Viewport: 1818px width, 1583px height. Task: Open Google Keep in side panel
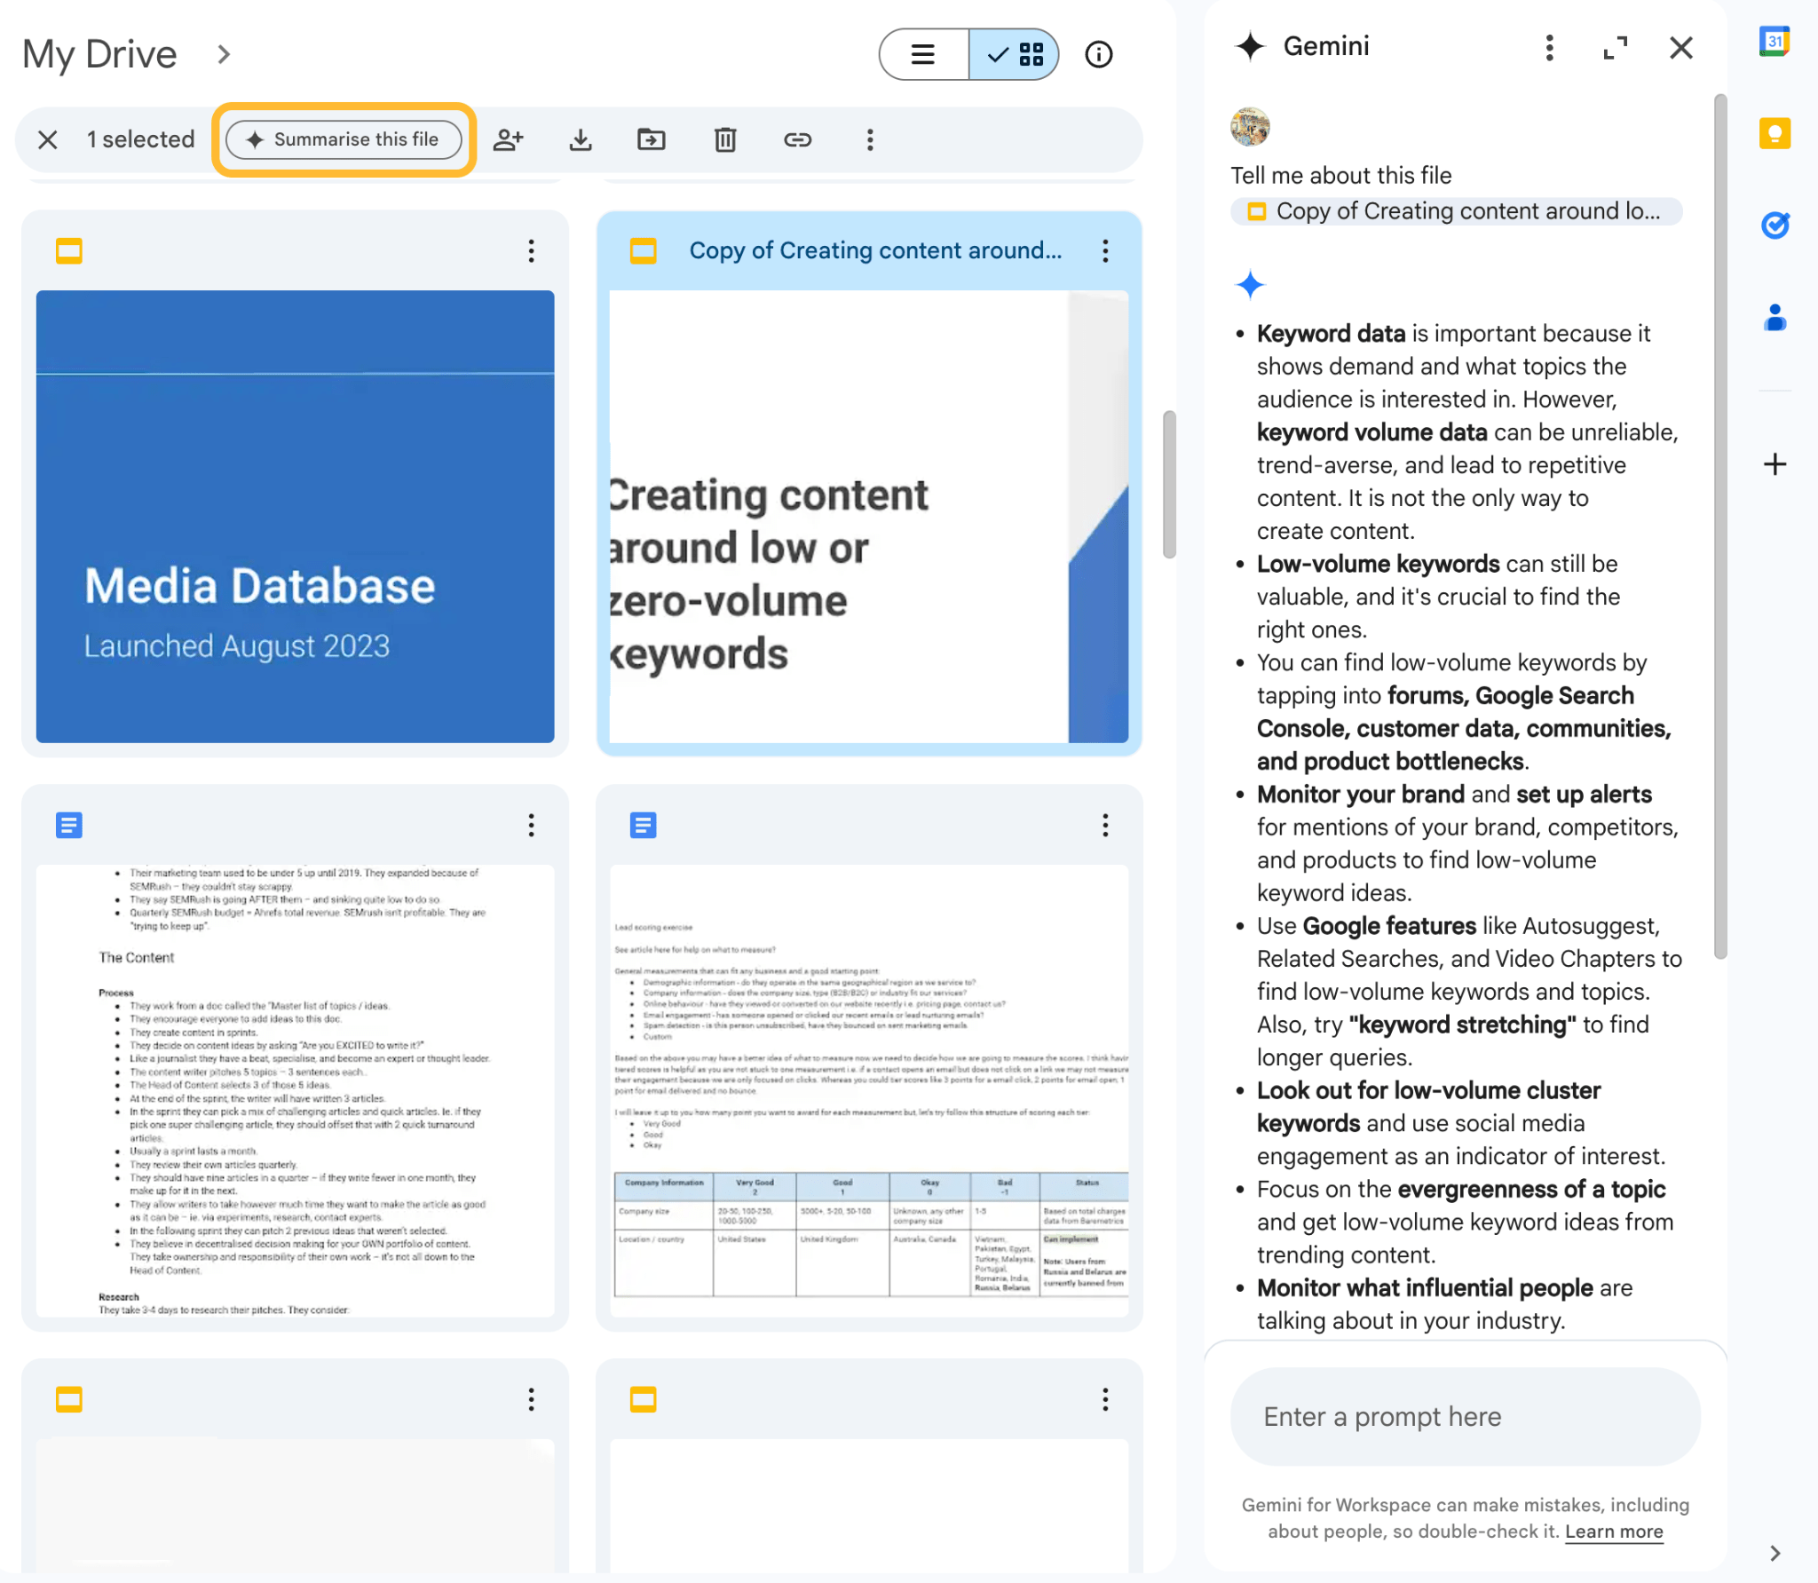click(x=1775, y=134)
